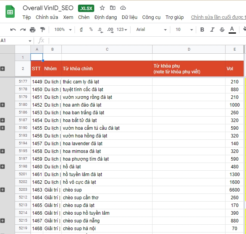Activate the paint format tool
The image size is (246, 234).
pos(42,29)
